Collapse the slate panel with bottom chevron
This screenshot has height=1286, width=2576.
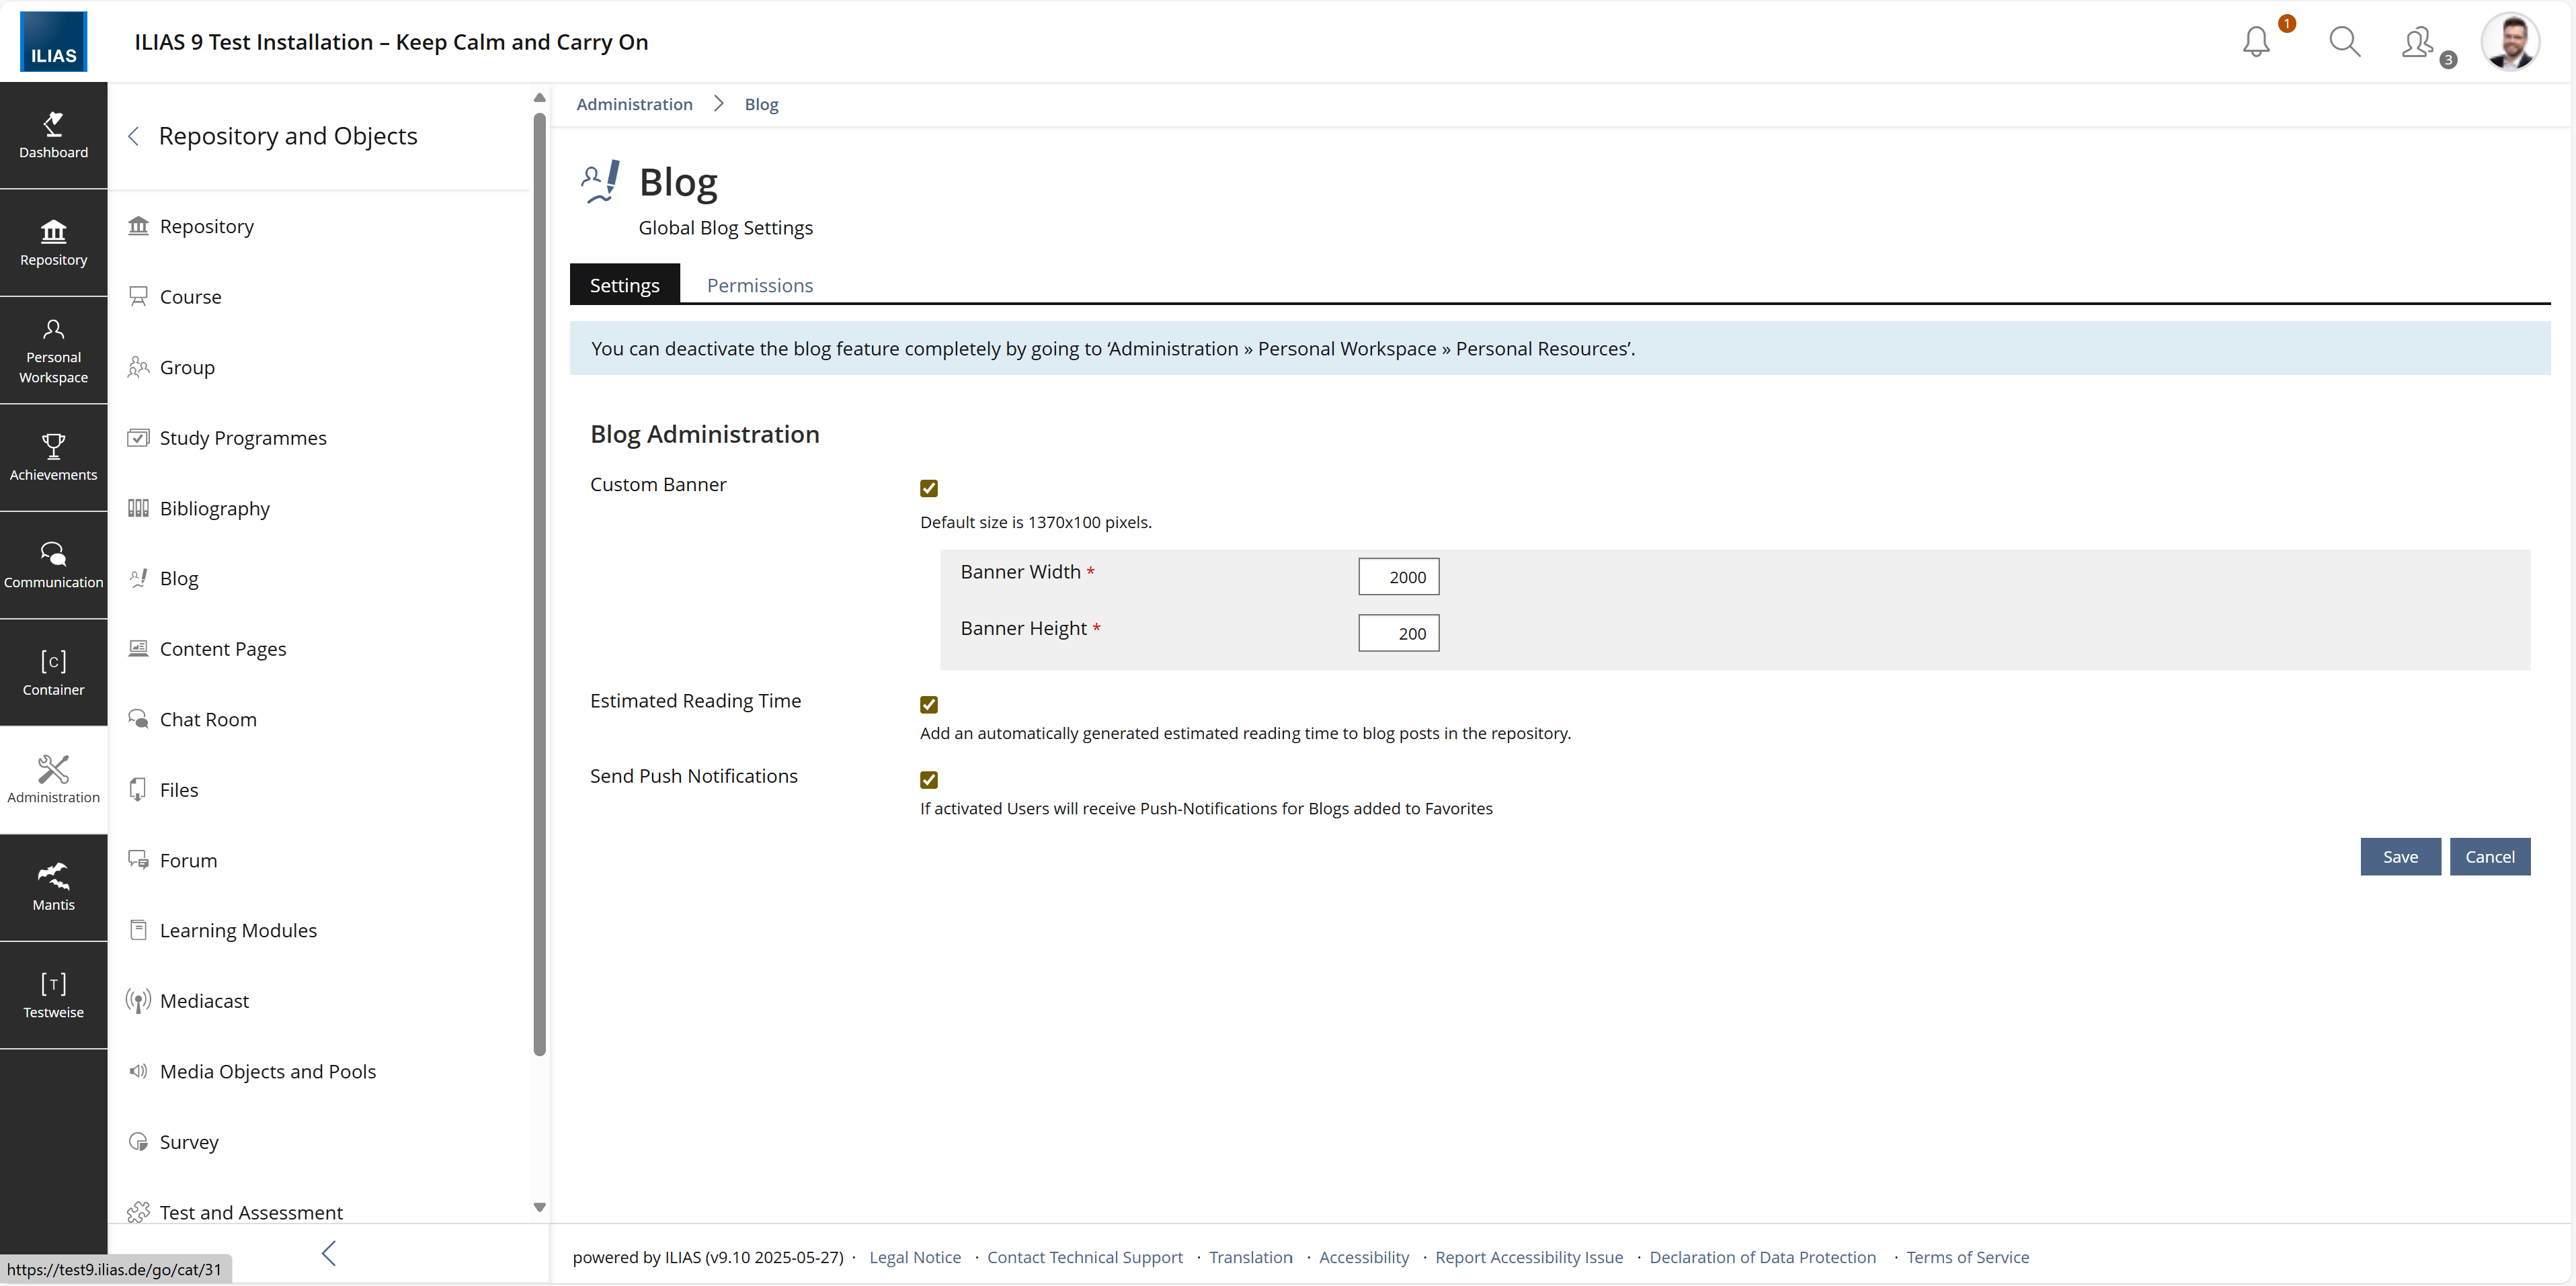329,1253
